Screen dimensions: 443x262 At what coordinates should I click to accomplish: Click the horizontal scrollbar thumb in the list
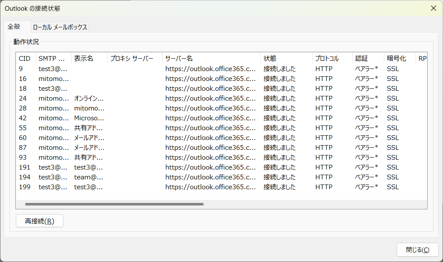[x=114, y=204]
